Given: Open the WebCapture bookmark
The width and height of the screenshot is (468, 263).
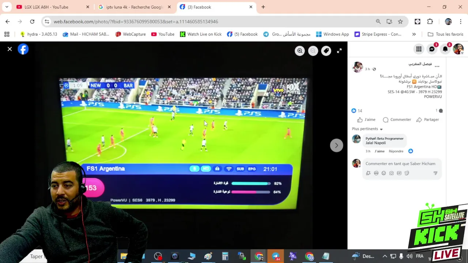Looking at the screenshot, I should tap(131, 34).
